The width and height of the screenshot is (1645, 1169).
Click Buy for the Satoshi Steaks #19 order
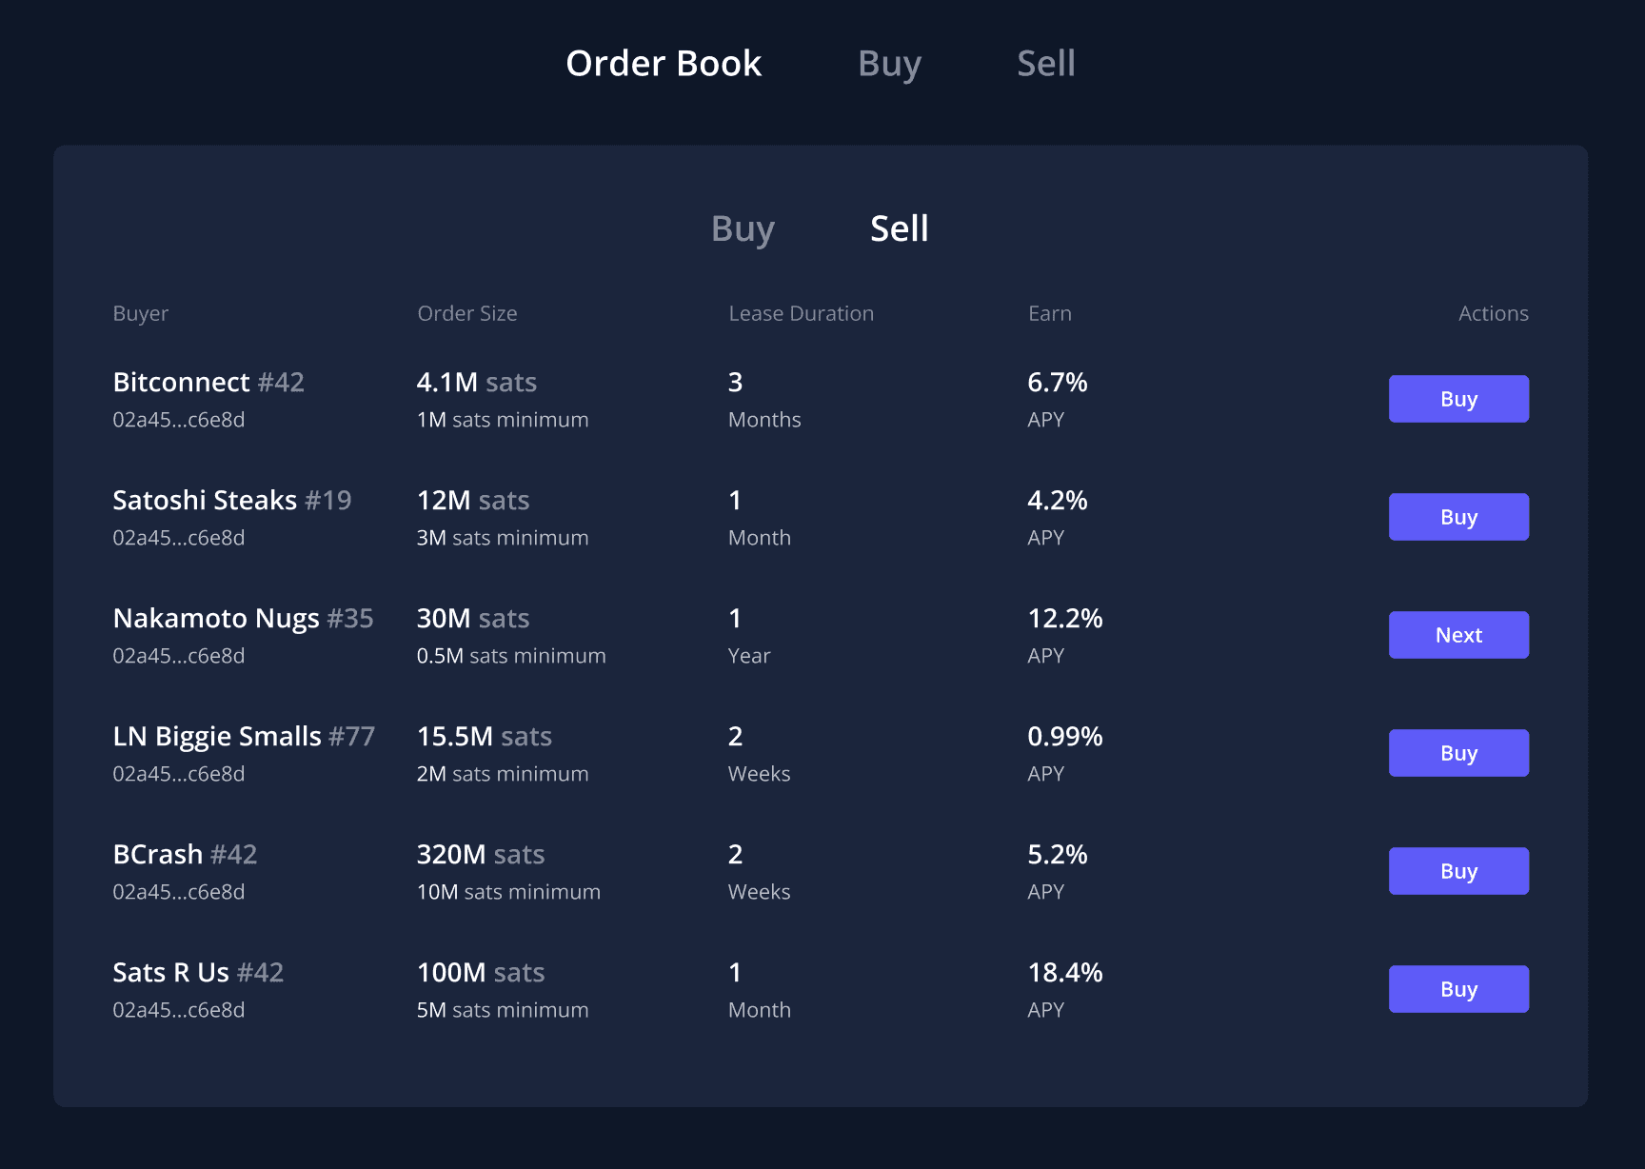point(1457,517)
